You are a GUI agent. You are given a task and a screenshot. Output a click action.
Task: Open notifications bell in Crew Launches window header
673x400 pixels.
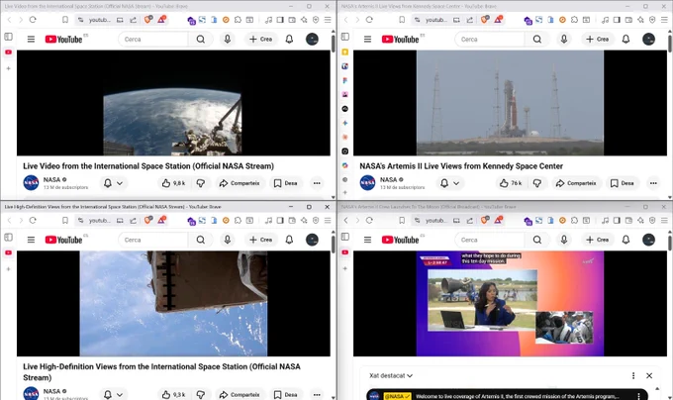coord(625,240)
